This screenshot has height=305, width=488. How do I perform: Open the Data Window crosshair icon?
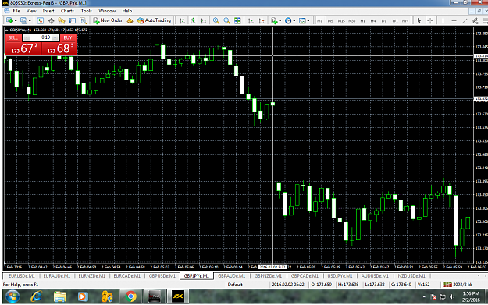[x=51, y=20]
